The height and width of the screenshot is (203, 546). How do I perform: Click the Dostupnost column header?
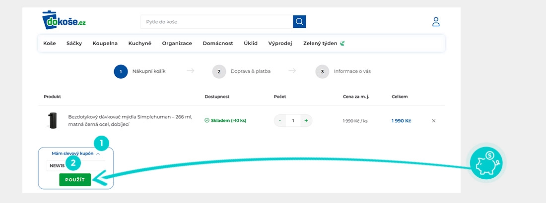tap(217, 97)
